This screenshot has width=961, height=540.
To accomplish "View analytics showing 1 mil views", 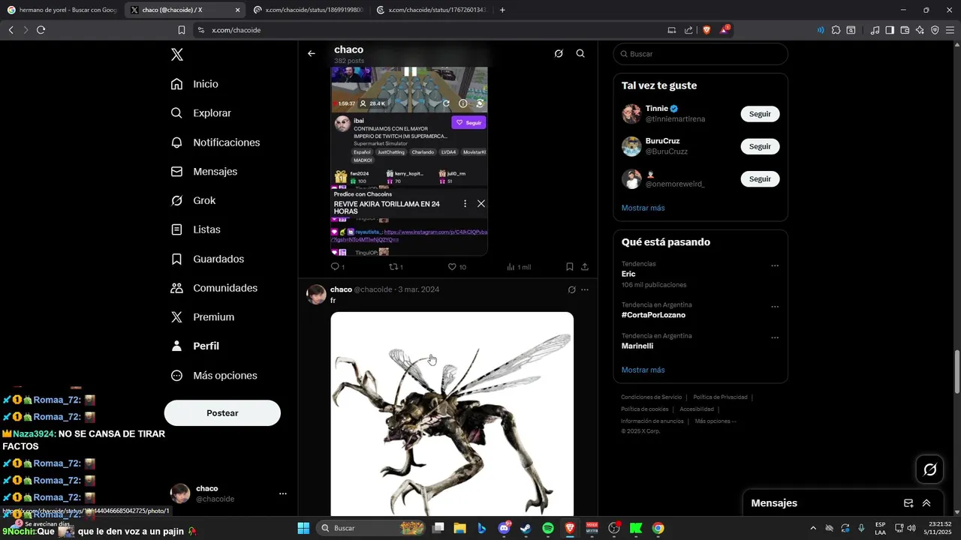I will 519,267.
